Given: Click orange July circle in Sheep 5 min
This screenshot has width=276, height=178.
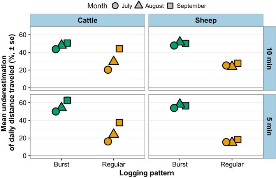Looking at the screenshot, I should [x=226, y=142].
